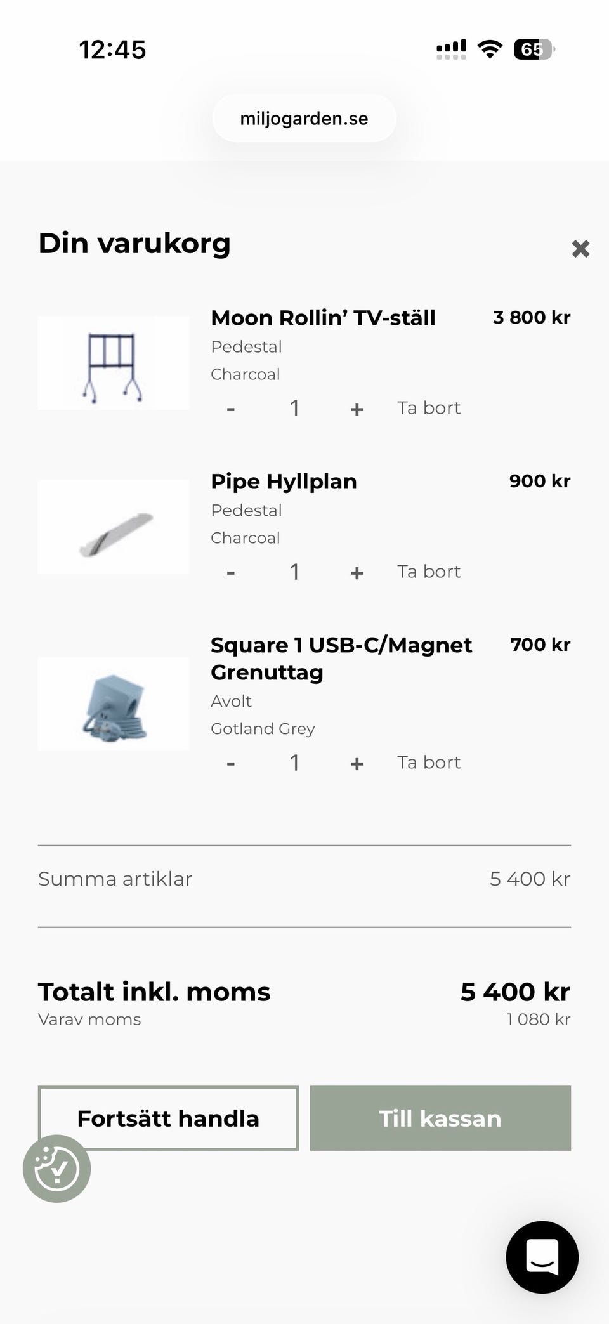The image size is (609, 1324).
Task: Increase Square 1 Grenuttag quantity
Action: coord(357,764)
